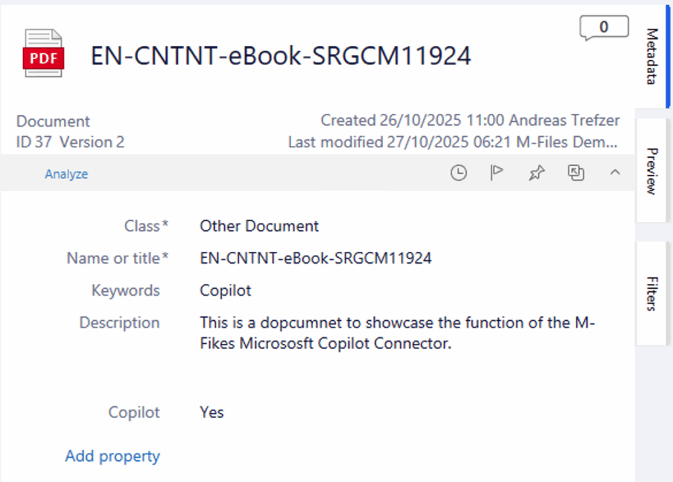The width and height of the screenshot is (673, 482).
Task: Pin this document with the pin icon
Action: [x=537, y=173]
